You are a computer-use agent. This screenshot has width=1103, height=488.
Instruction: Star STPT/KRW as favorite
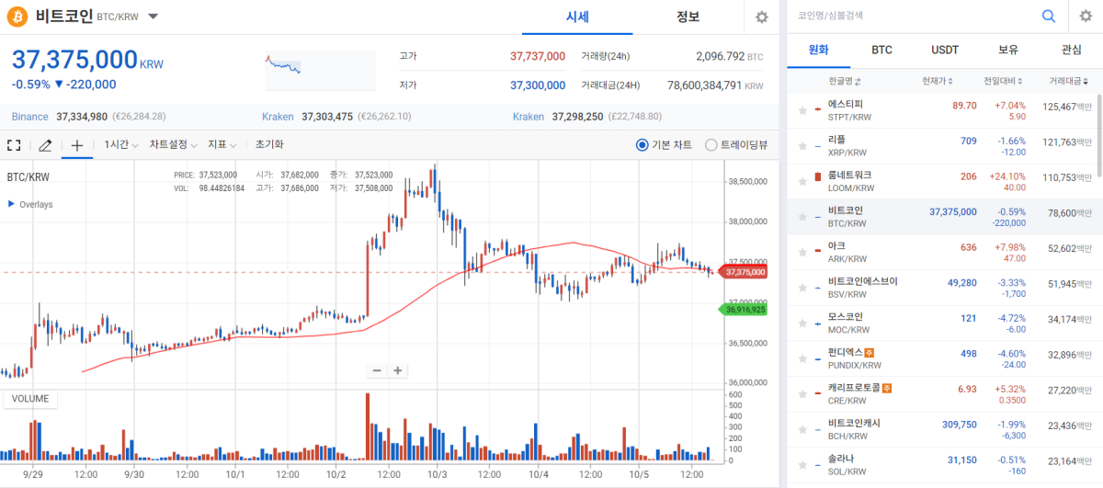point(802,110)
